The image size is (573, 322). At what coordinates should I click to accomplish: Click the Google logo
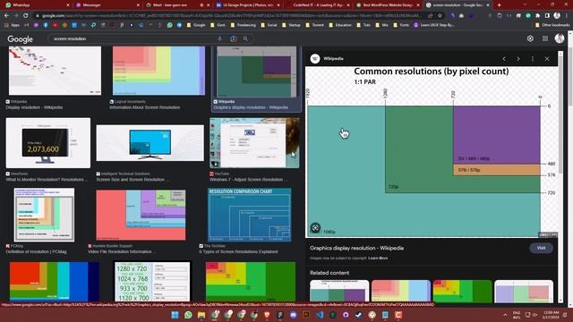tap(20, 39)
